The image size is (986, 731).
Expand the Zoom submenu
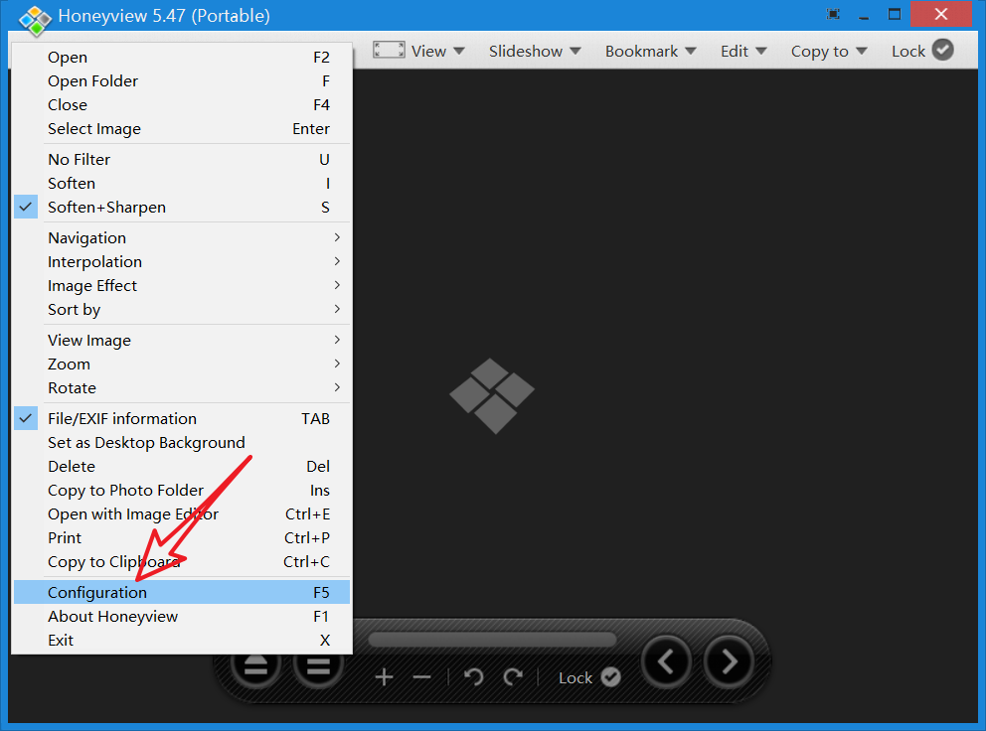[182, 364]
